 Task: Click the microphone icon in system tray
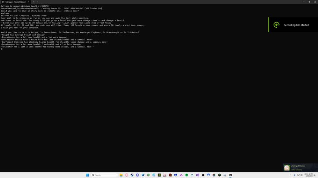point(294,175)
